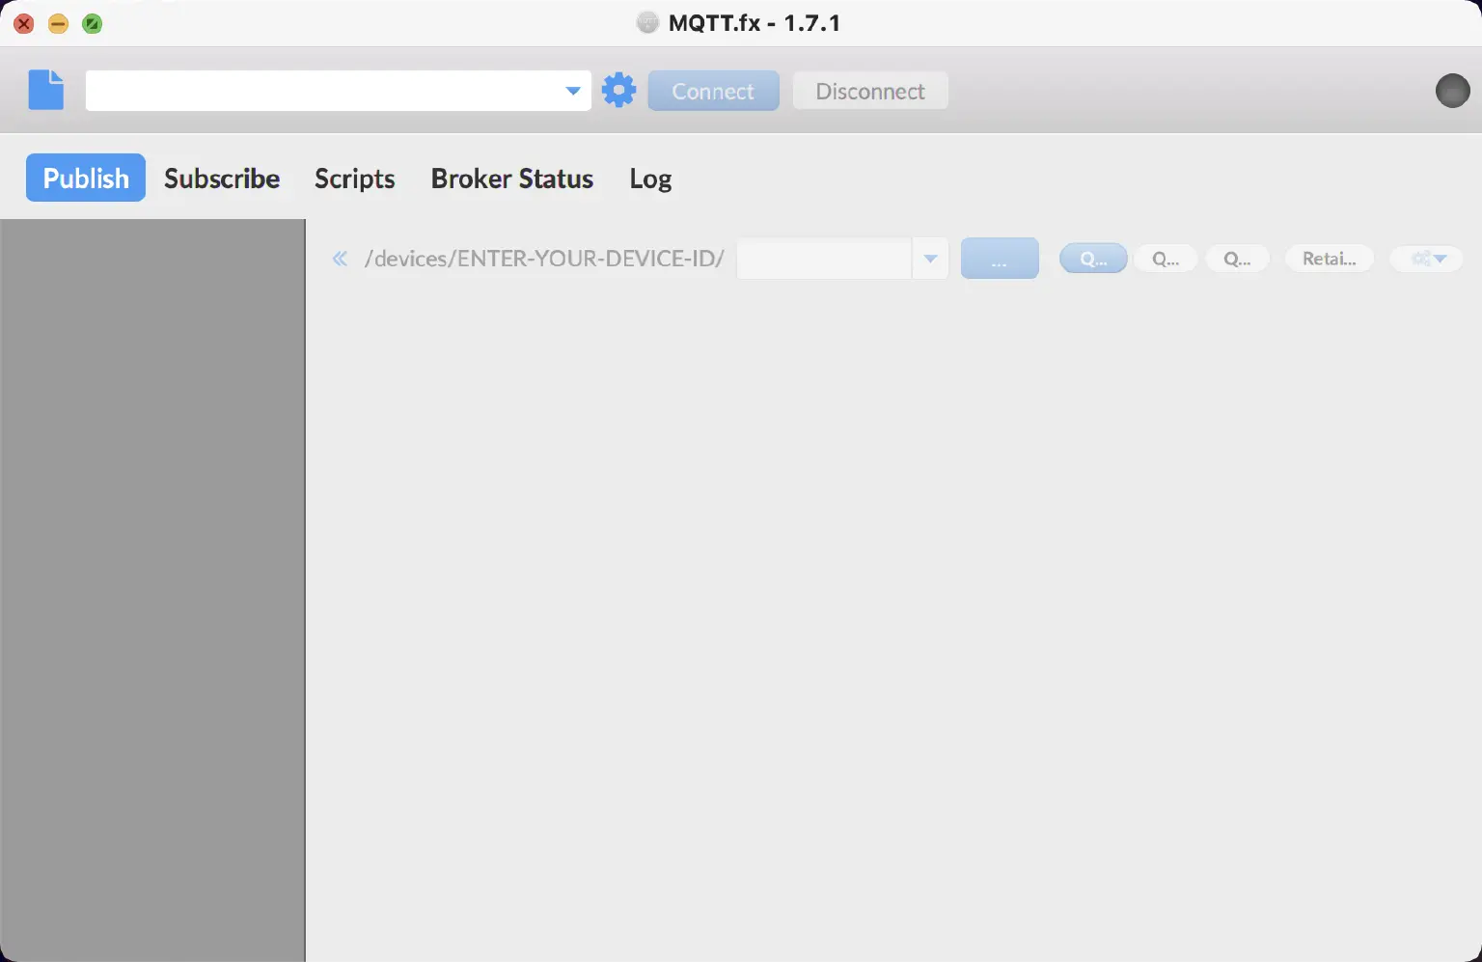Screen dimensions: 1482x962
Task: Click the connection status indicator circle
Action: [1452, 90]
